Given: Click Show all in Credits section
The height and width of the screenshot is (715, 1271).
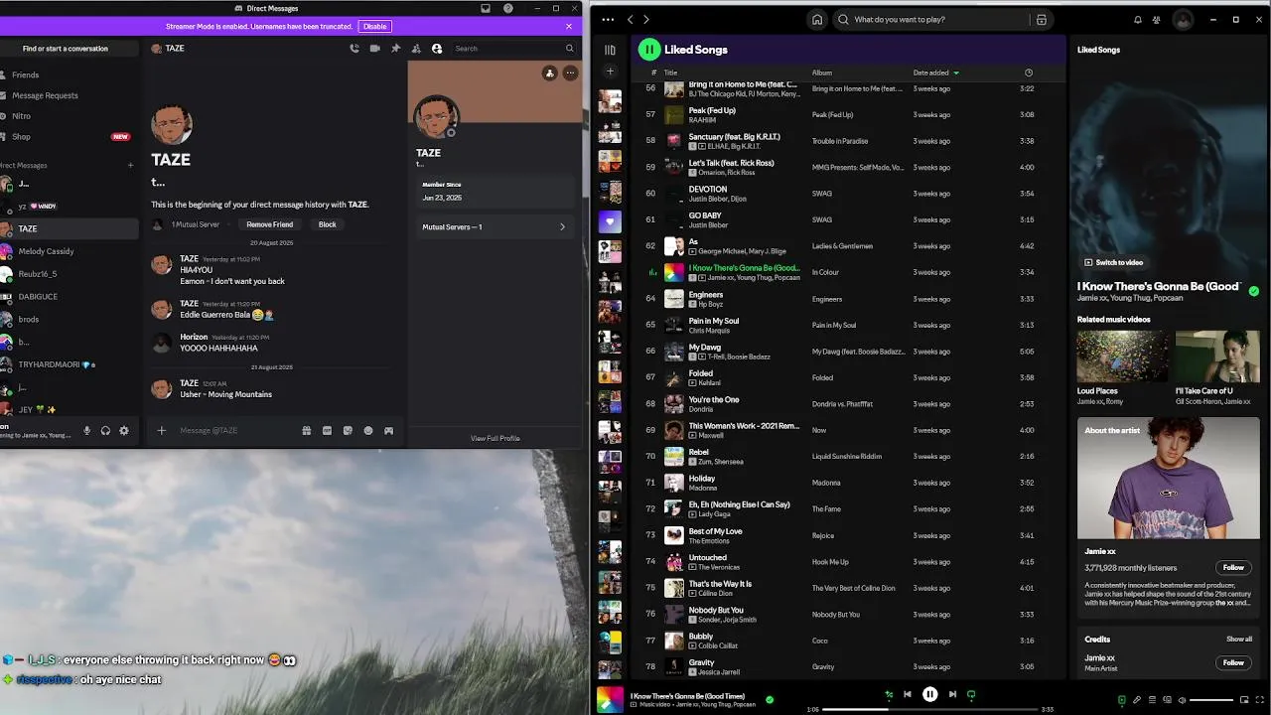Looking at the screenshot, I should click(1239, 640).
